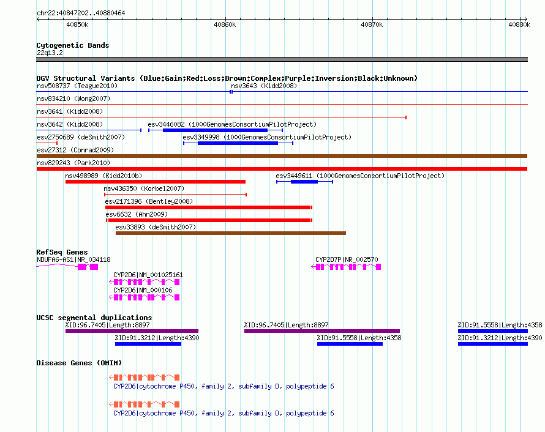Click the Disease Genes (OMIM) track title

79,363
